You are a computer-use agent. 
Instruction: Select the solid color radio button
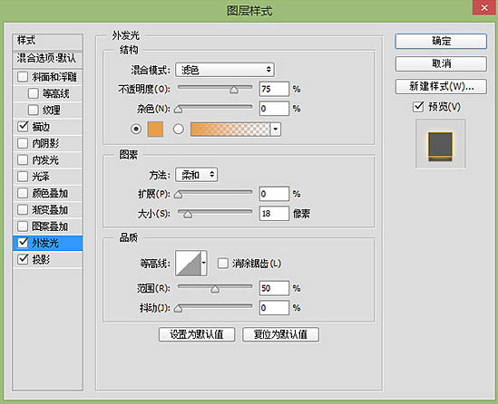136,129
